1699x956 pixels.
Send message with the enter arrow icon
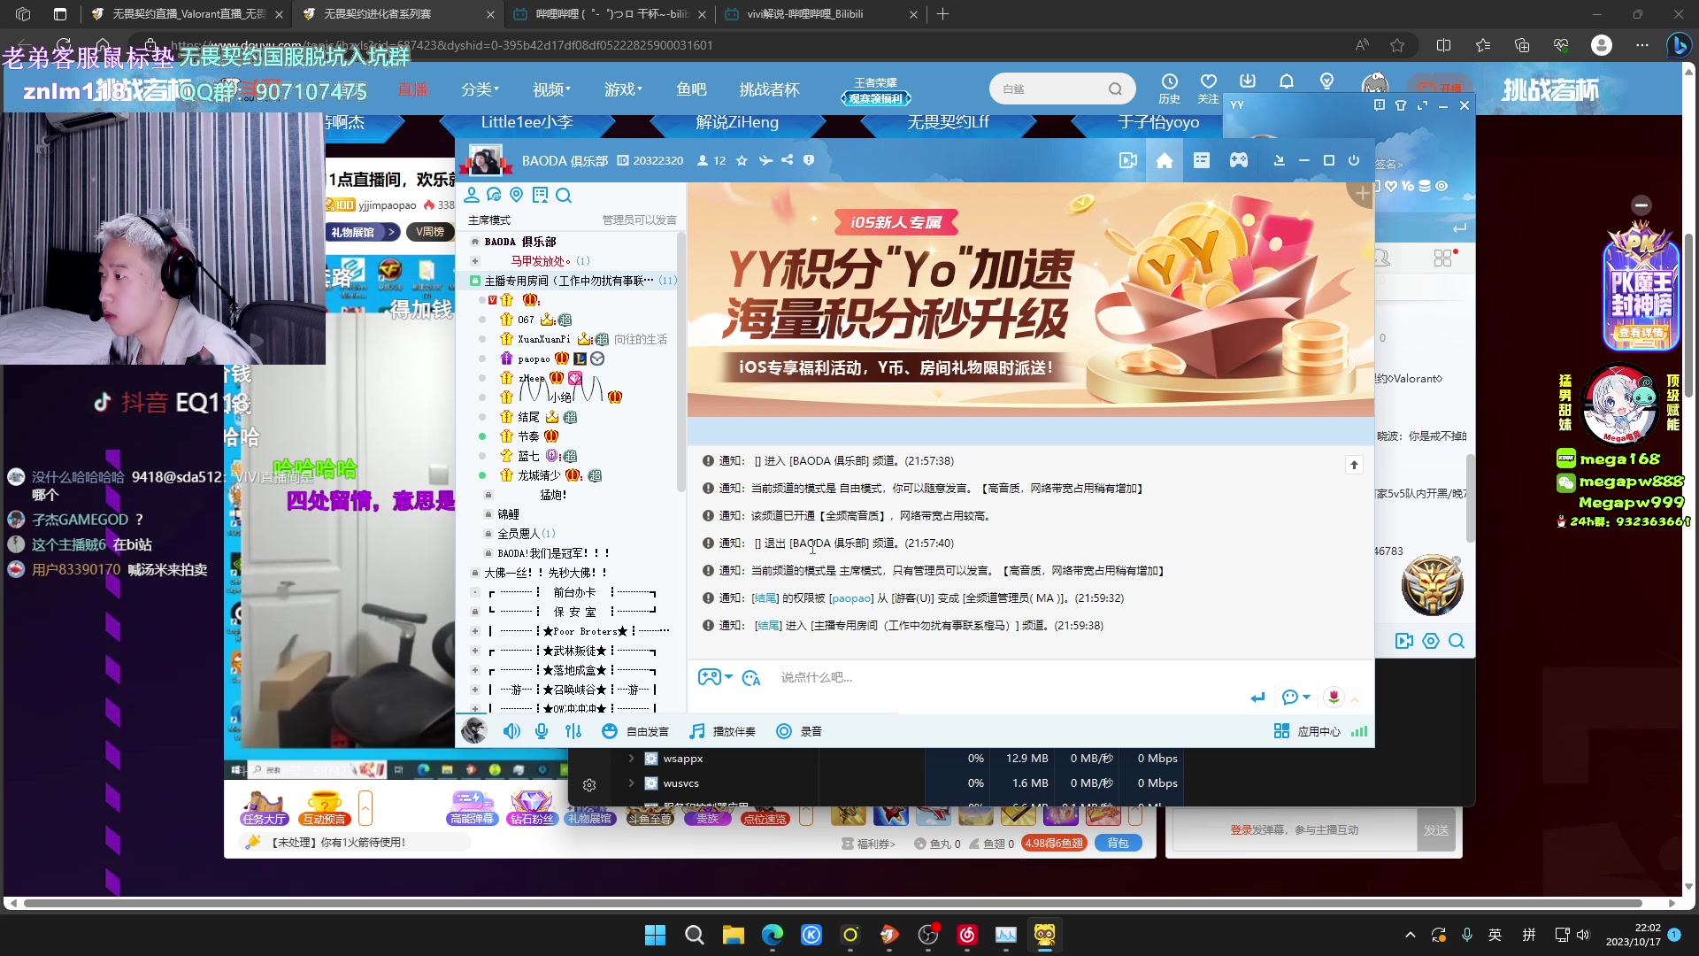pyautogui.click(x=1257, y=698)
